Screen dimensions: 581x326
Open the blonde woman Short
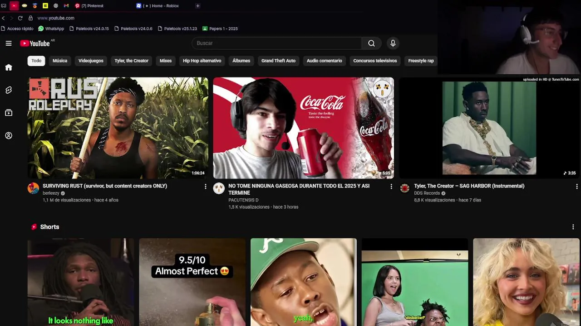coord(526,282)
